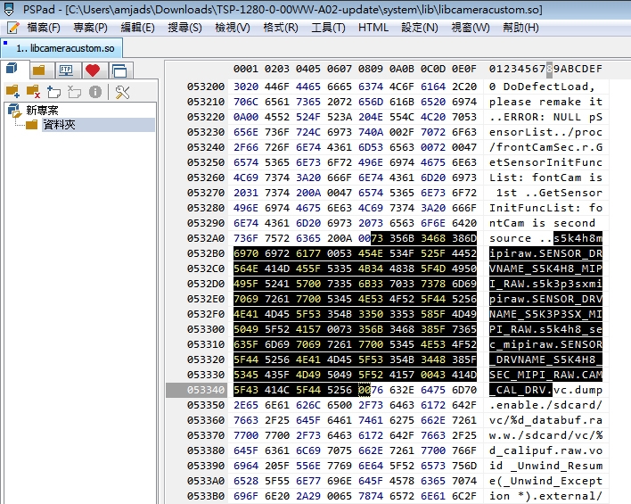Viewport: 631px width, 504px height.
Task: Click ASCII text '/frontCamSec.r.G'
Action: (545, 147)
